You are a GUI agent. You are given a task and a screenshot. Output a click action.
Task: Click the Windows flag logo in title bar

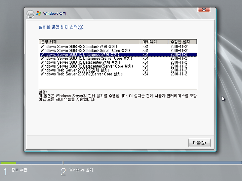point(39,13)
